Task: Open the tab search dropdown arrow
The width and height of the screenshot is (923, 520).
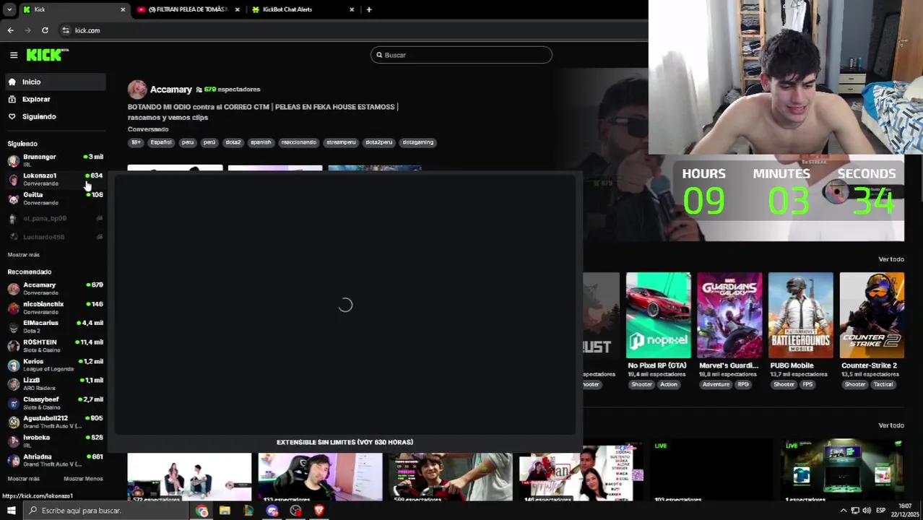Action: pos(9,9)
